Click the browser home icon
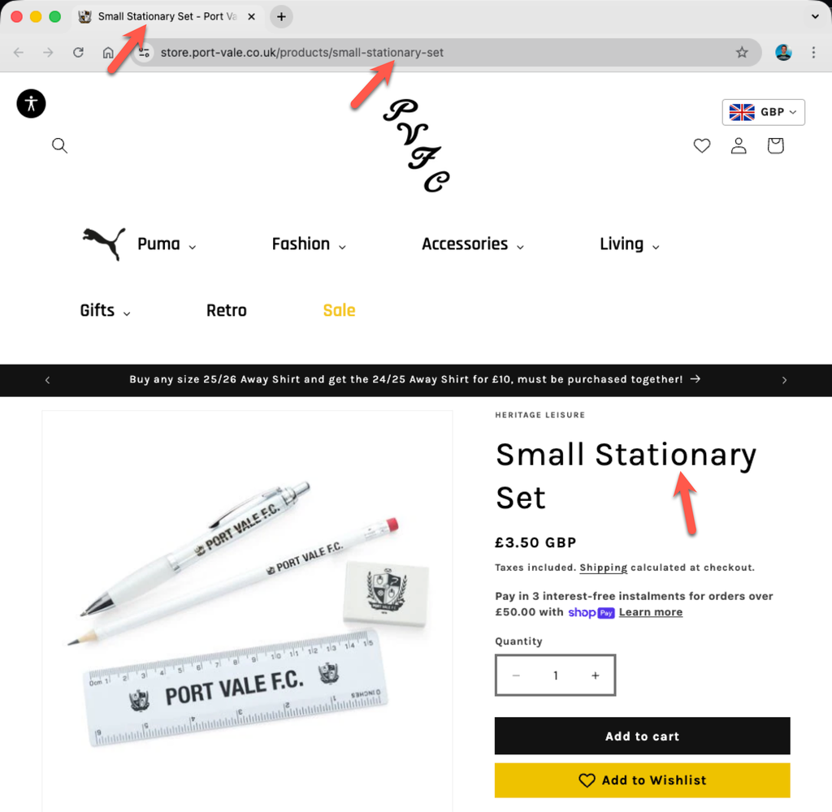The height and width of the screenshot is (812, 832). [x=108, y=53]
